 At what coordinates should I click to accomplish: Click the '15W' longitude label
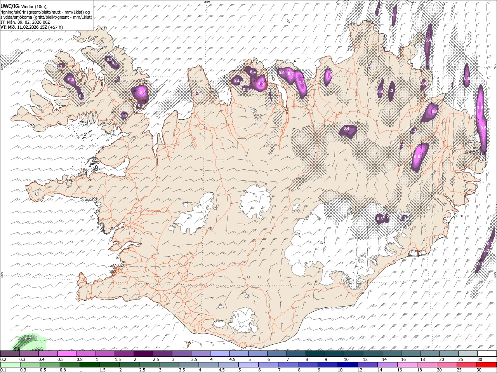(x=411, y=2)
